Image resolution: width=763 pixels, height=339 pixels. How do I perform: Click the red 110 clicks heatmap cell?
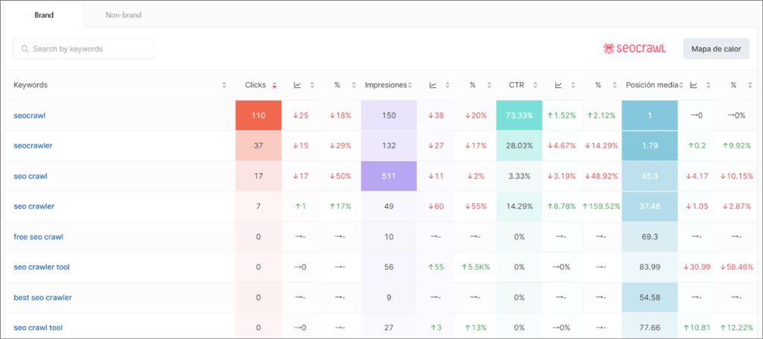[x=259, y=115]
